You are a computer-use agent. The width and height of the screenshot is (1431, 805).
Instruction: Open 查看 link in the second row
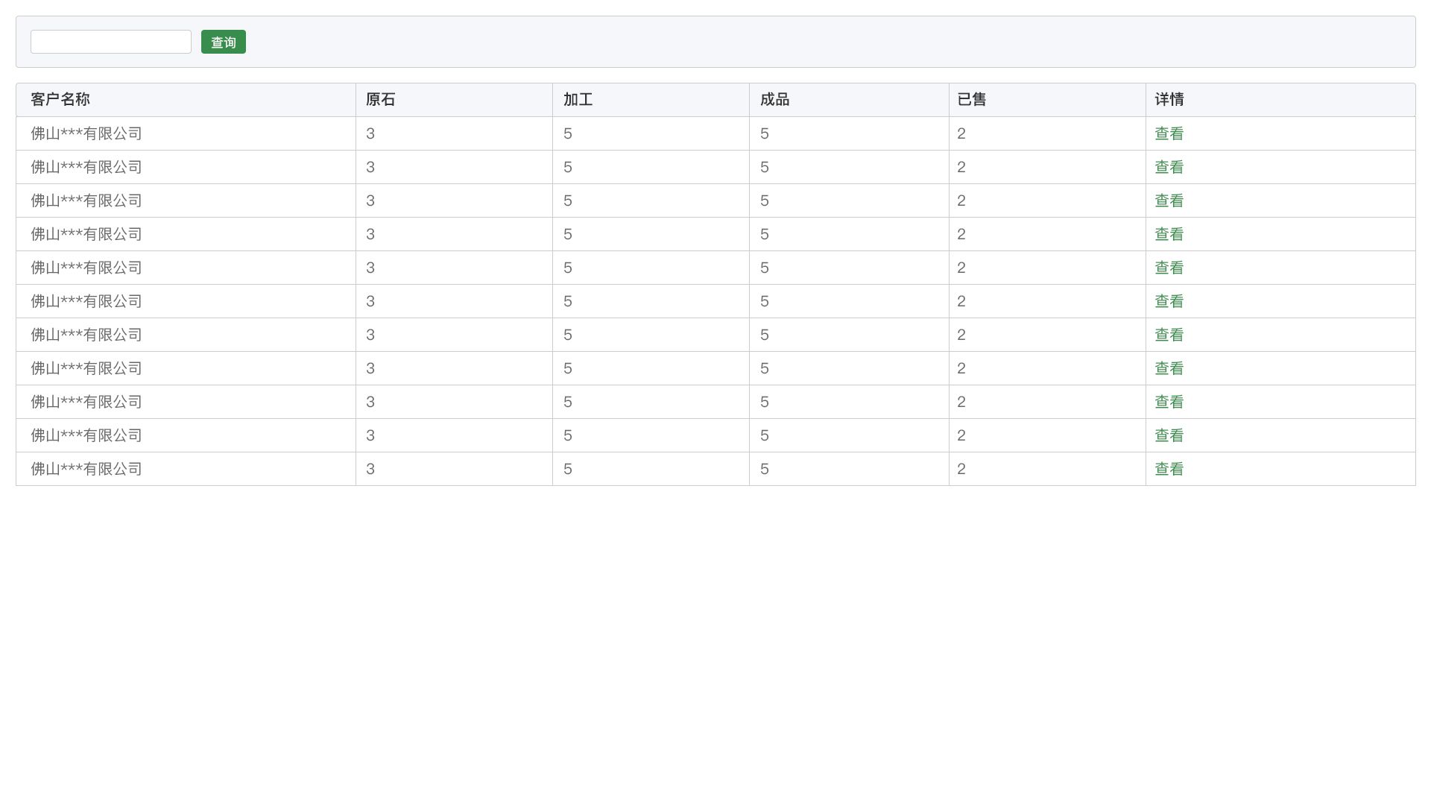(x=1169, y=167)
